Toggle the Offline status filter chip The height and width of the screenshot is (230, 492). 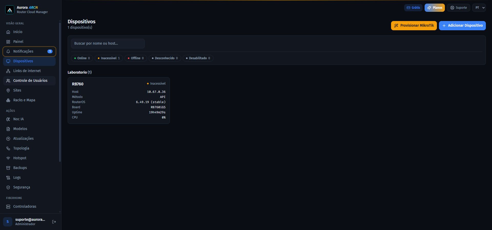click(x=136, y=58)
